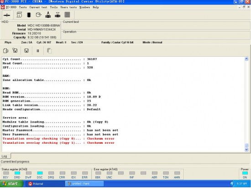Click the Model value WDC WD100BB-60BNA
This screenshot has width=251, height=189.
point(44,25)
